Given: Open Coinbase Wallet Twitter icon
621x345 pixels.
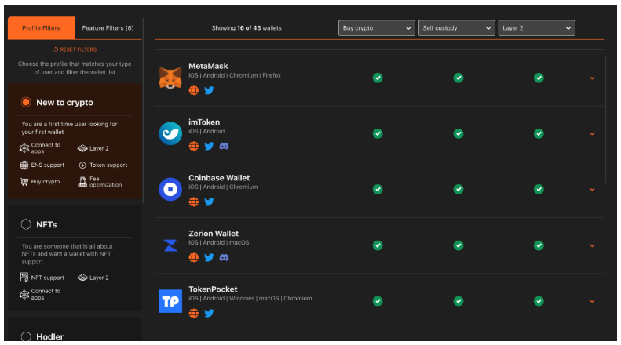Looking at the screenshot, I should 209,202.
